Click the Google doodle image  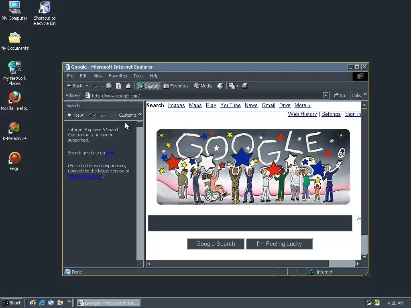(253, 167)
